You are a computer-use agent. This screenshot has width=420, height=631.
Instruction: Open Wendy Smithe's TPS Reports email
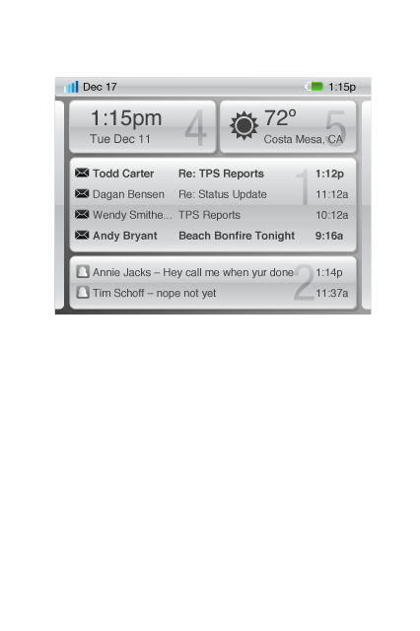click(x=213, y=215)
